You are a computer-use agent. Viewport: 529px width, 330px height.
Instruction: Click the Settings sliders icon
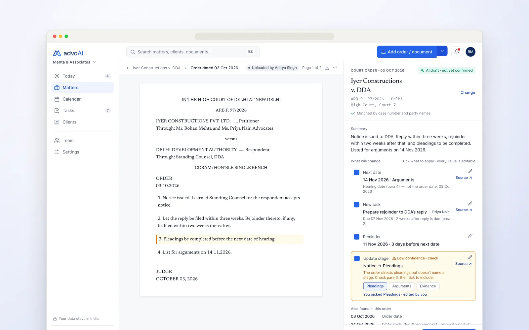click(57, 152)
